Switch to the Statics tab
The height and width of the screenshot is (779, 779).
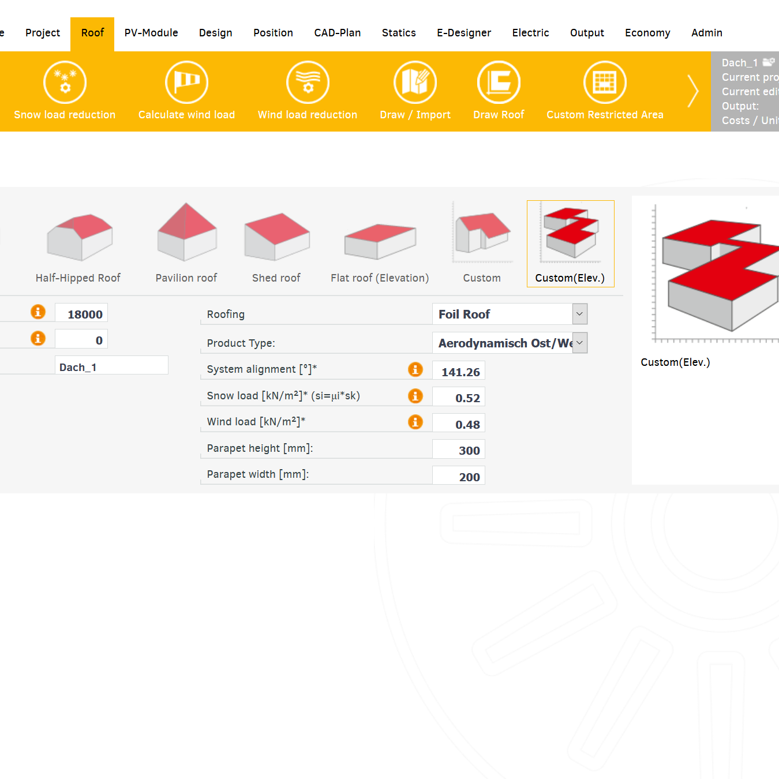pyautogui.click(x=399, y=33)
